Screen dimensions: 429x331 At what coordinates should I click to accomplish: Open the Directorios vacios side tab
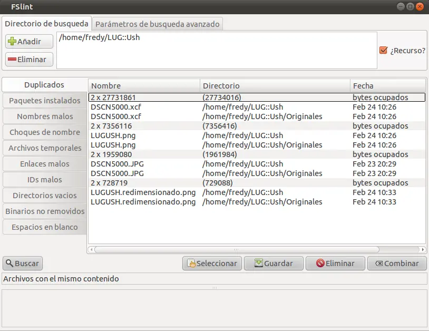(x=45, y=196)
